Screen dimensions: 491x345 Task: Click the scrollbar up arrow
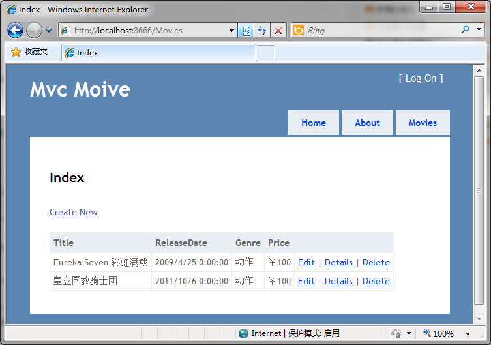click(479, 70)
